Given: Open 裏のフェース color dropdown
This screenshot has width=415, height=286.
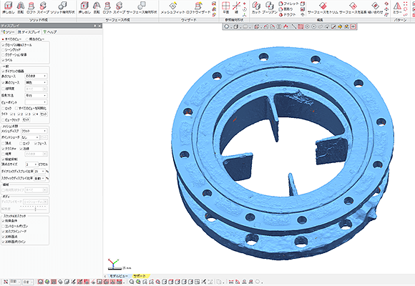Looking at the screenshot, I should coord(36,82).
